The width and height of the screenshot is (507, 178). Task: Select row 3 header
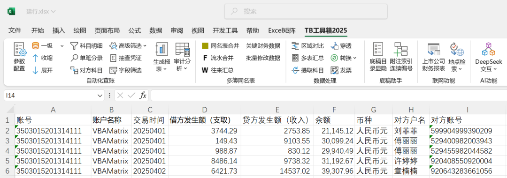click(7, 141)
